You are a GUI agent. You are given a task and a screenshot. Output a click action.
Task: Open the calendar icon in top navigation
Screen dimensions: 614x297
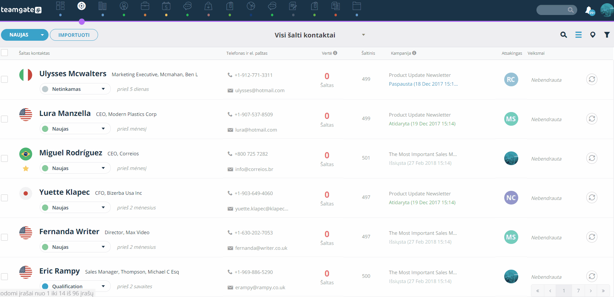166,6
